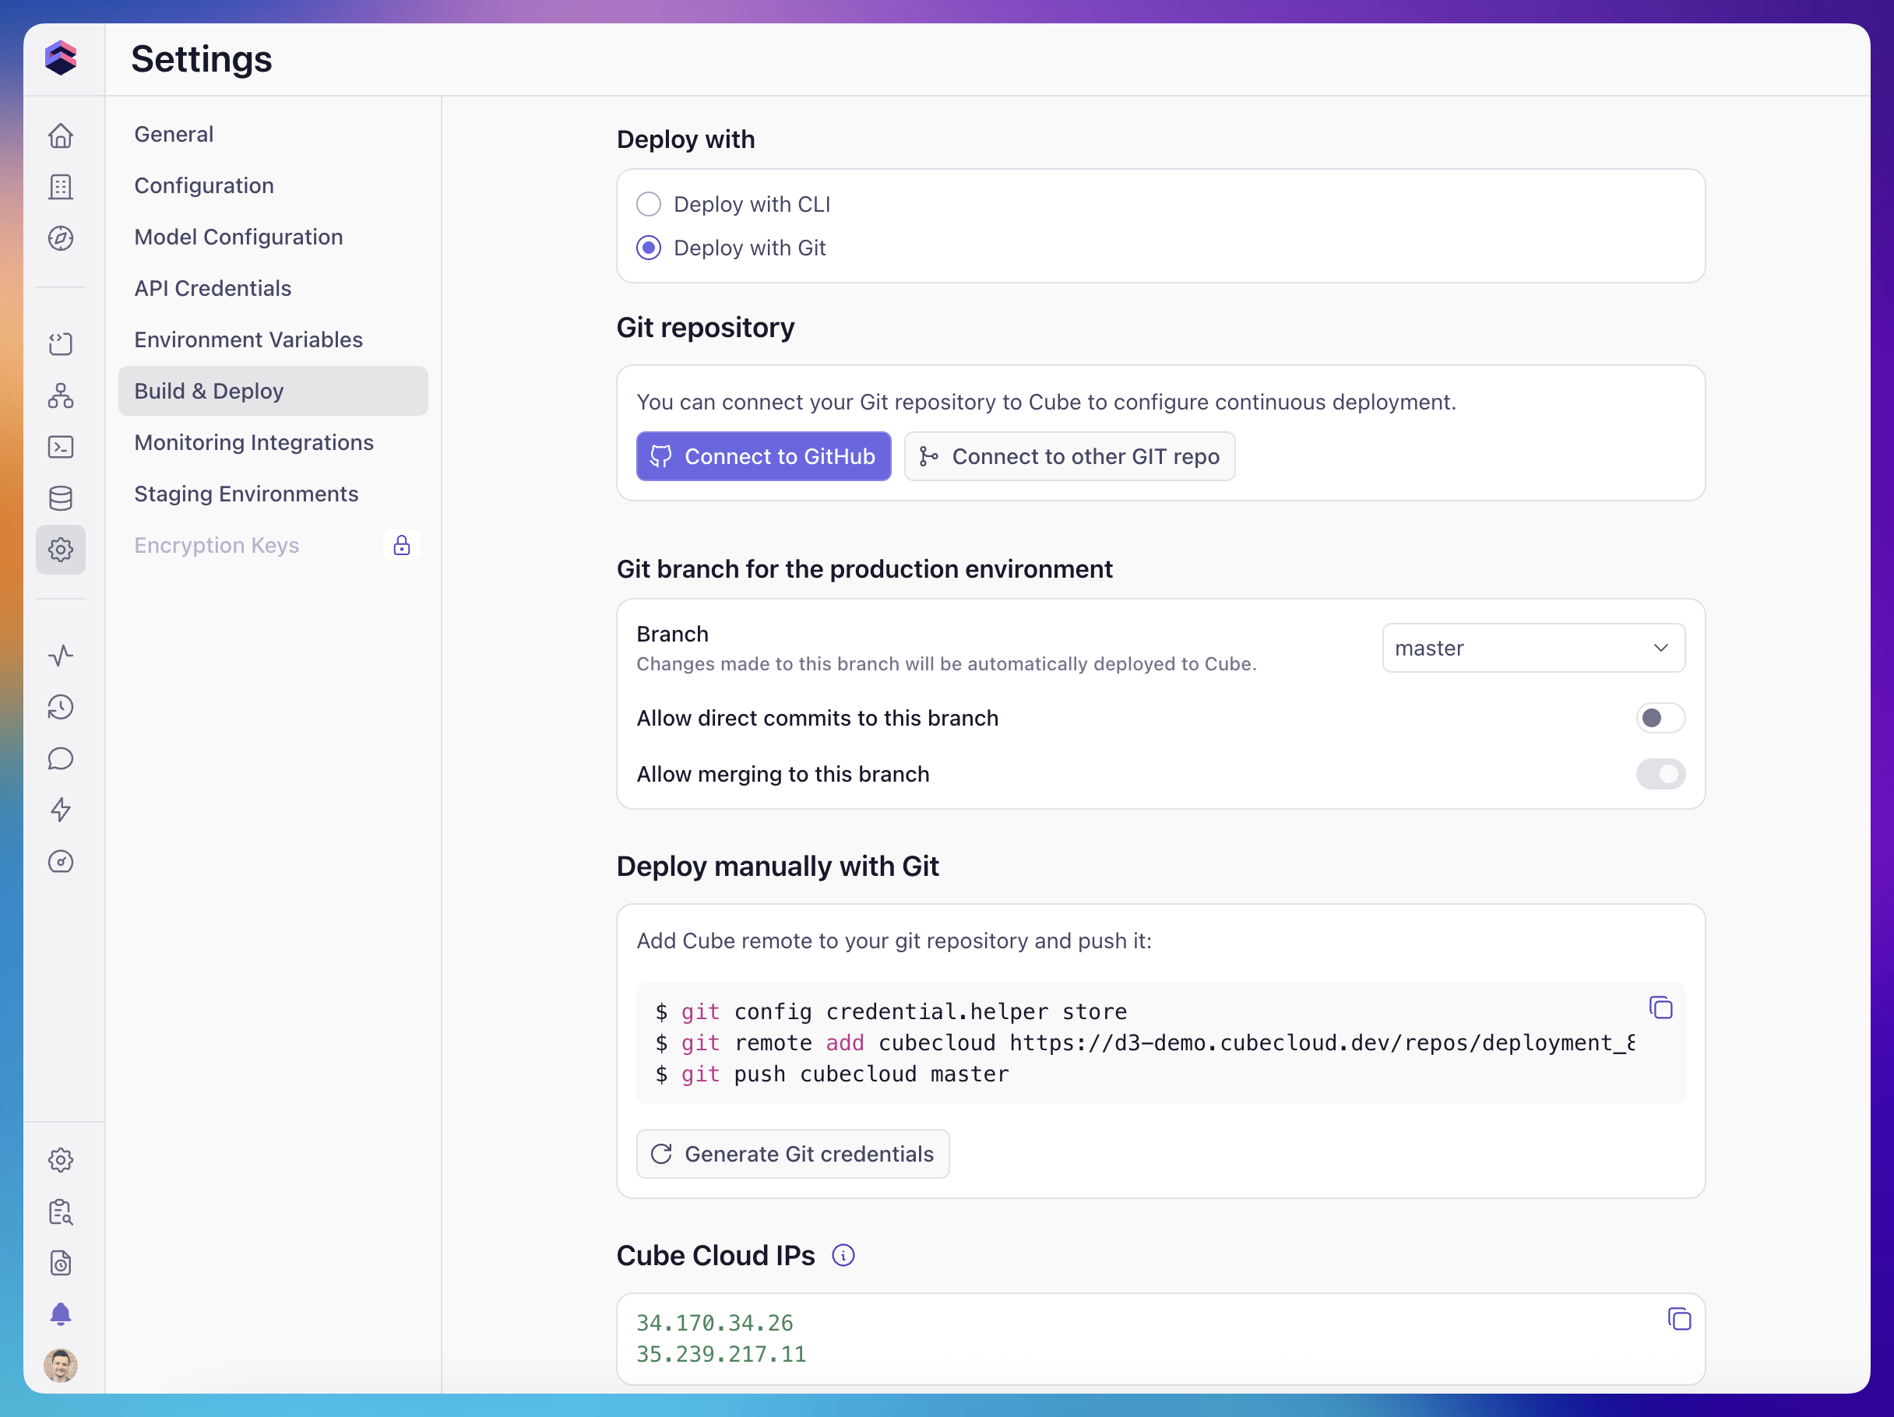Open the master branch dropdown
This screenshot has height=1417, width=1894.
(1533, 648)
